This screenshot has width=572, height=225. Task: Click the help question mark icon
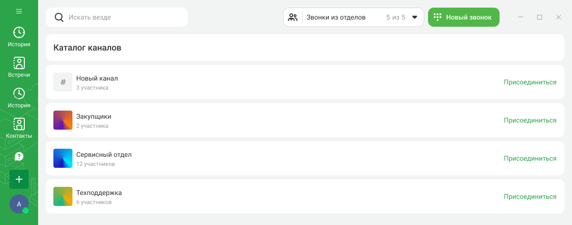tap(19, 156)
